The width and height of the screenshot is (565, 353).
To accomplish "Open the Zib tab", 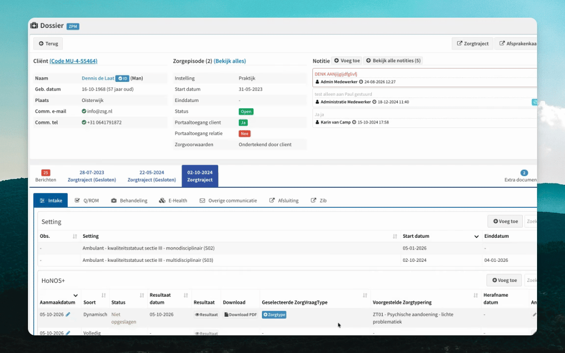I will (x=318, y=201).
